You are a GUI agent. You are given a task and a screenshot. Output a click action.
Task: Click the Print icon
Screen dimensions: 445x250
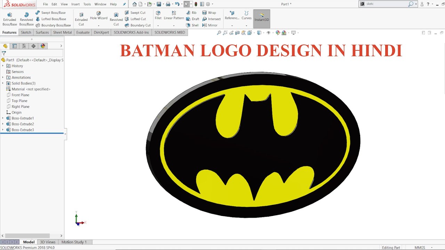168,4
